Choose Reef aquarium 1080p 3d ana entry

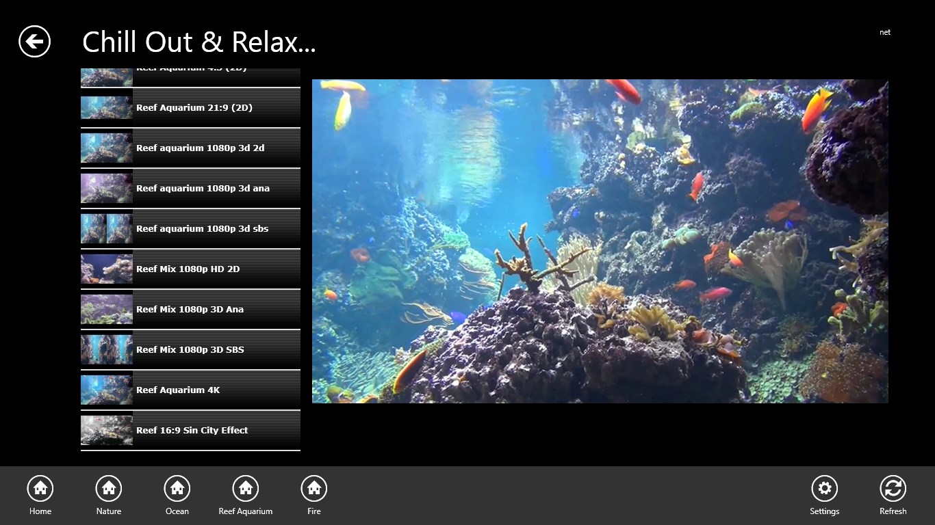click(x=203, y=189)
